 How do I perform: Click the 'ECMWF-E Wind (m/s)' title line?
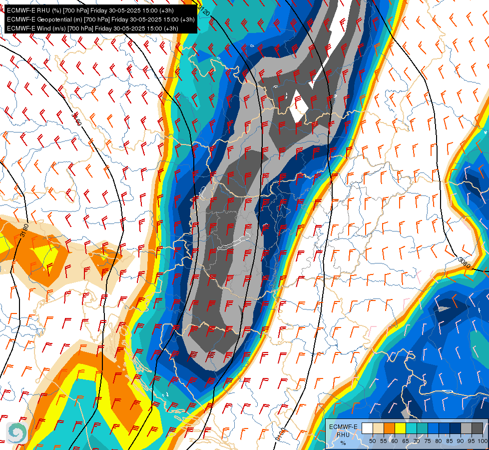pyautogui.click(x=92, y=28)
